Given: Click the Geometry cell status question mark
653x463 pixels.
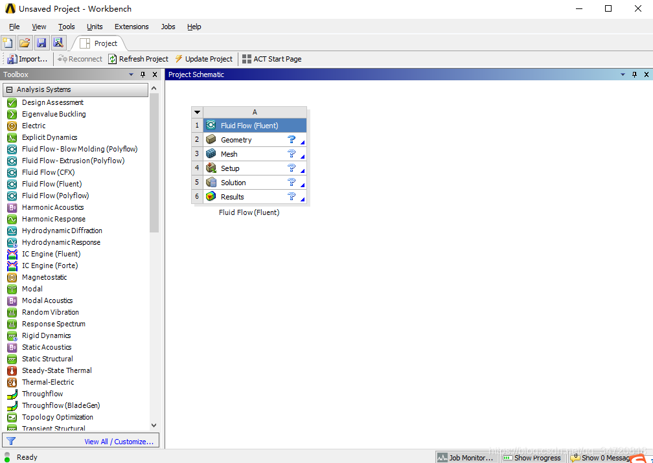Looking at the screenshot, I should (x=292, y=139).
